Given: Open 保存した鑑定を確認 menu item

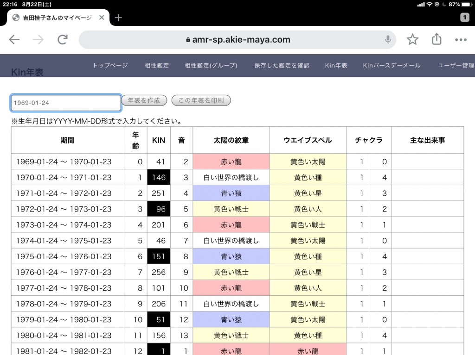Looking at the screenshot, I should point(282,65).
